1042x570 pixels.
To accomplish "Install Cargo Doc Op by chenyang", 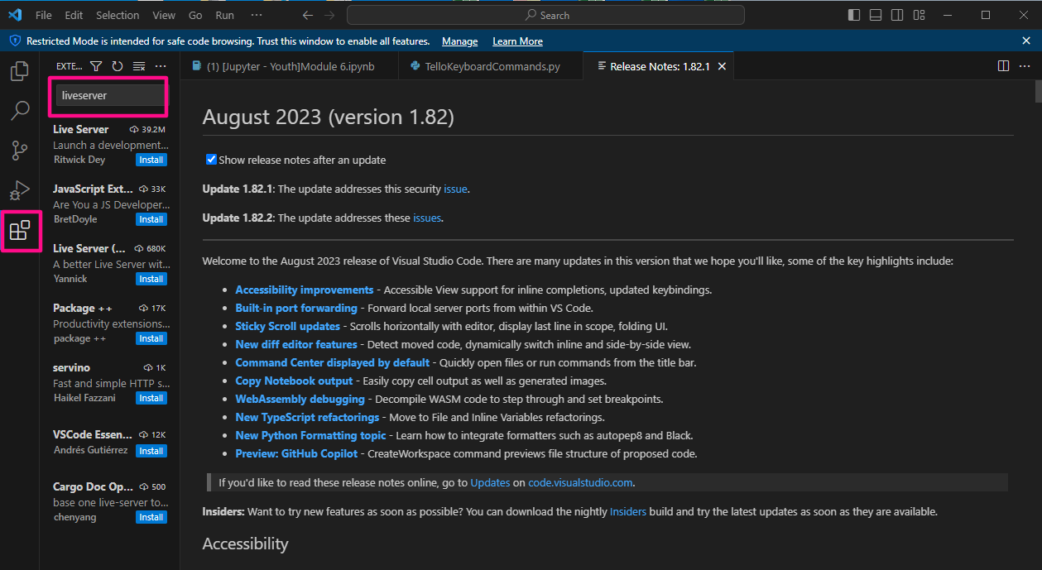I will click(151, 517).
